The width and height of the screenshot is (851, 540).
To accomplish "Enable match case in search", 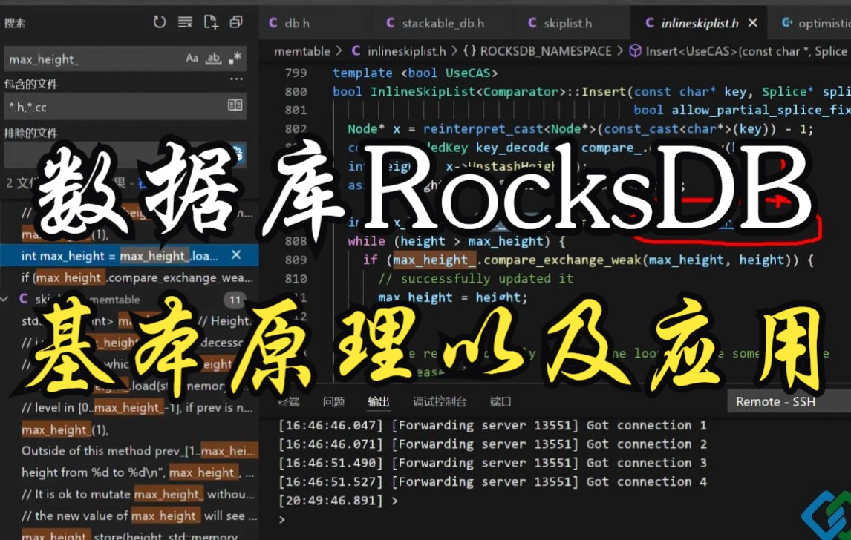I will tap(192, 59).
